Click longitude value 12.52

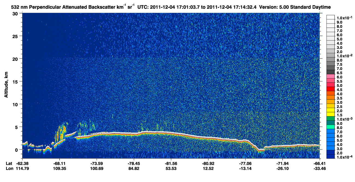pyautogui.click(x=208, y=168)
